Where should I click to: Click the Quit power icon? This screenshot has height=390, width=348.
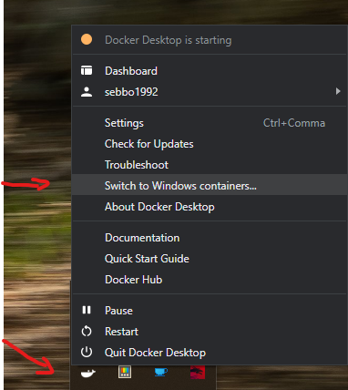tap(87, 352)
